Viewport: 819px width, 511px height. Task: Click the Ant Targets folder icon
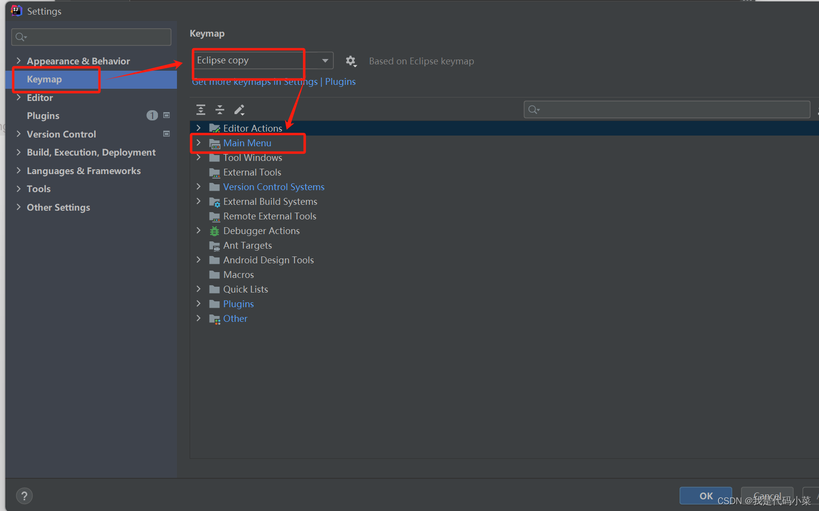point(214,246)
